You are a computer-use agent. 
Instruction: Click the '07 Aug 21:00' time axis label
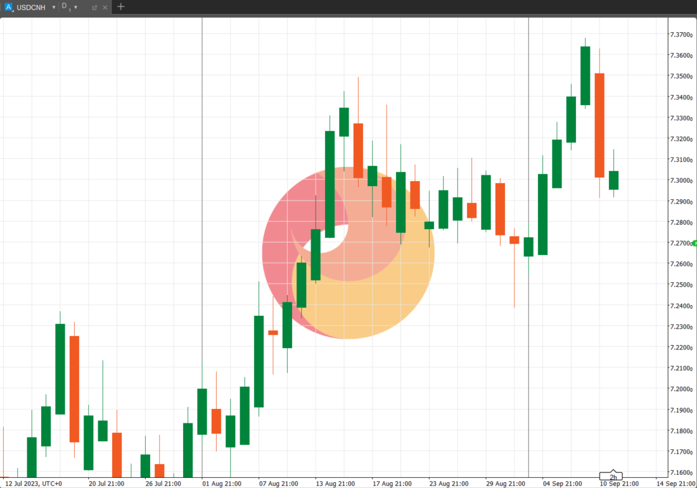tap(279, 484)
